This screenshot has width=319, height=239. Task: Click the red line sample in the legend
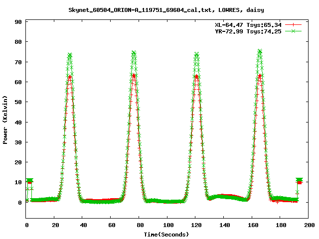(293, 25)
